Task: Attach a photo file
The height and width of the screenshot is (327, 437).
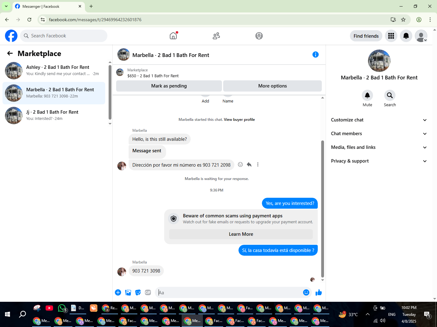Action: pos(128,292)
